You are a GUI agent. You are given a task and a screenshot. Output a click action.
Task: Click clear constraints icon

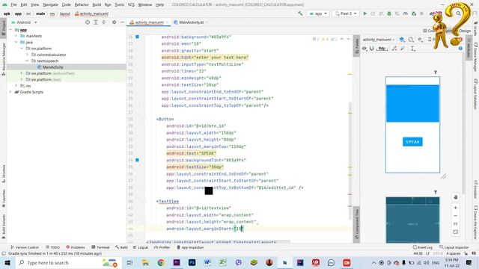[394, 49]
